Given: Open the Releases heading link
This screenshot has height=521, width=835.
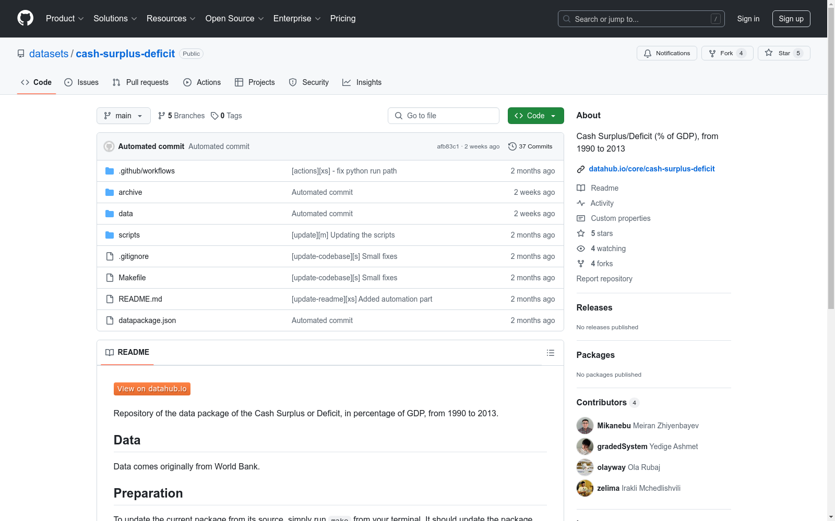Looking at the screenshot, I should tap(594, 307).
